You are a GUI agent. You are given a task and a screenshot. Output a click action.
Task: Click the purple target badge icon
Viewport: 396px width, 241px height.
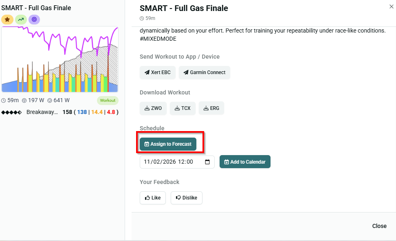[34, 19]
